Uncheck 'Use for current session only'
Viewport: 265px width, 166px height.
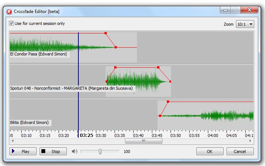click(11, 23)
